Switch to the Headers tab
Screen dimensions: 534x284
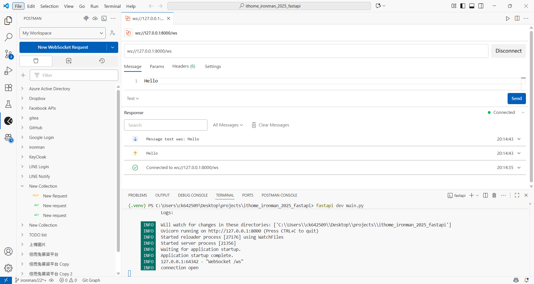[x=184, y=66]
